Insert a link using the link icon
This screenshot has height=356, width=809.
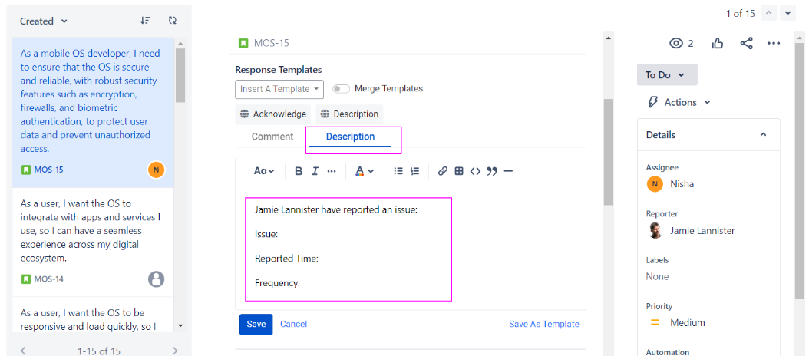443,171
